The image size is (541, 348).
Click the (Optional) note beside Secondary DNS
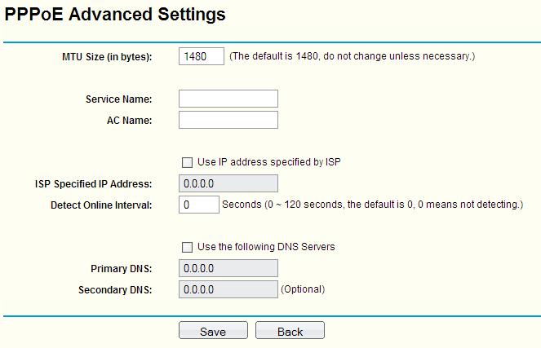click(x=303, y=289)
